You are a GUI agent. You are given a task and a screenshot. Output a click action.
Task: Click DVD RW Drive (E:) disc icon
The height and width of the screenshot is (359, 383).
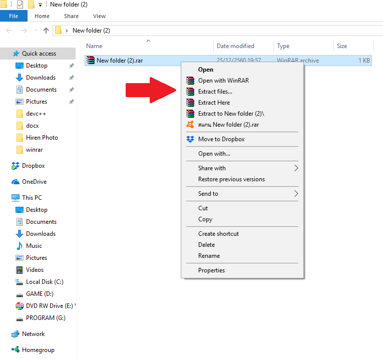(x=20, y=306)
